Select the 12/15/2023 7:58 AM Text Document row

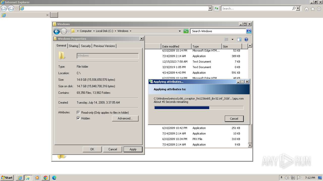click(197, 62)
